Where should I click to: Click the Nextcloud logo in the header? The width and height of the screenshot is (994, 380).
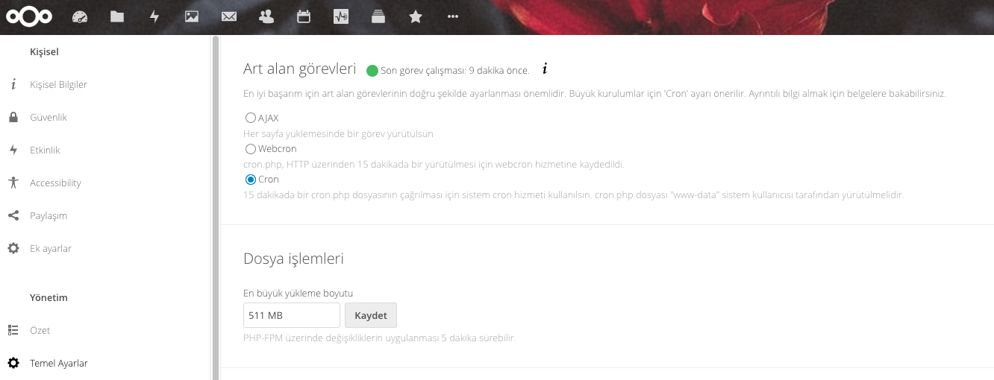tap(29, 16)
